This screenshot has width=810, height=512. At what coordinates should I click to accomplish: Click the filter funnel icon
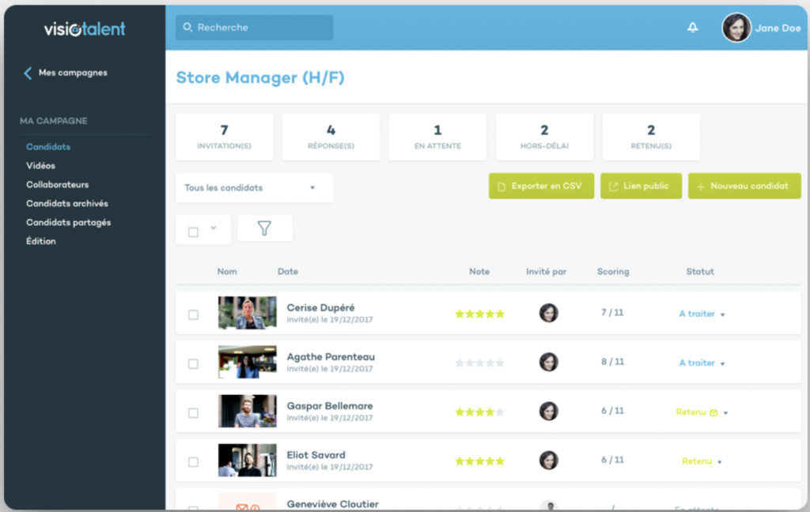(264, 228)
